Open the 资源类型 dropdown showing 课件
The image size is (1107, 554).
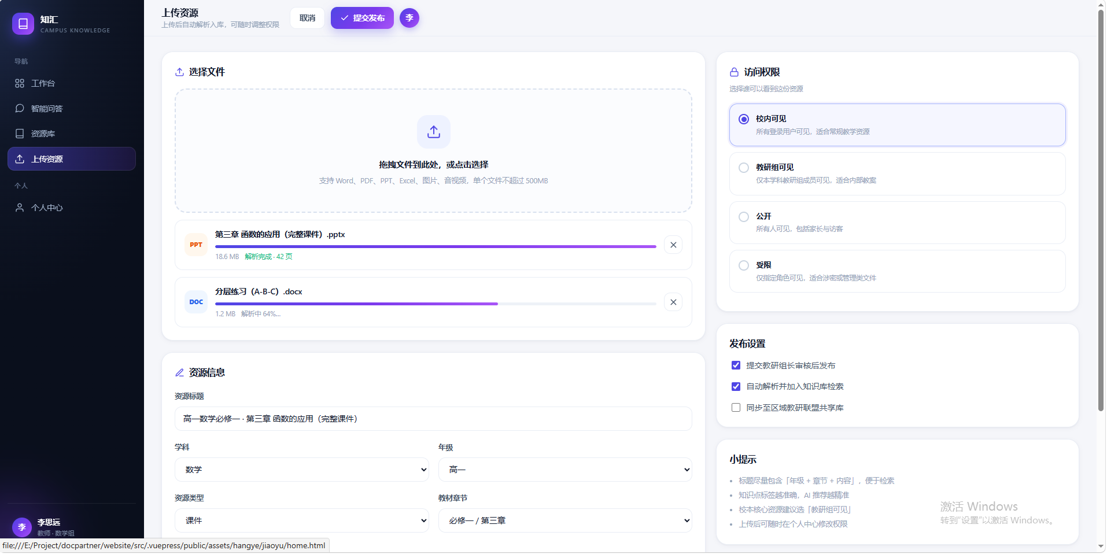(x=302, y=520)
